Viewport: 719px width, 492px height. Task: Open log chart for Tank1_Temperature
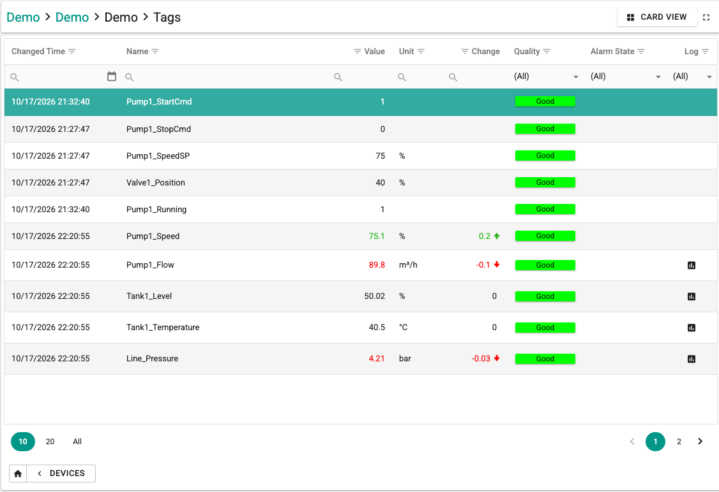[692, 328]
